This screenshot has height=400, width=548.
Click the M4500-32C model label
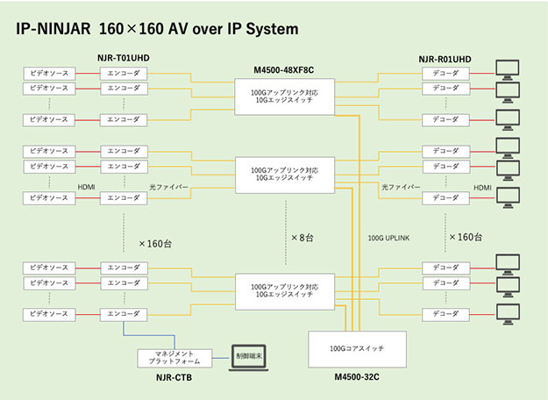pos(359,377)
